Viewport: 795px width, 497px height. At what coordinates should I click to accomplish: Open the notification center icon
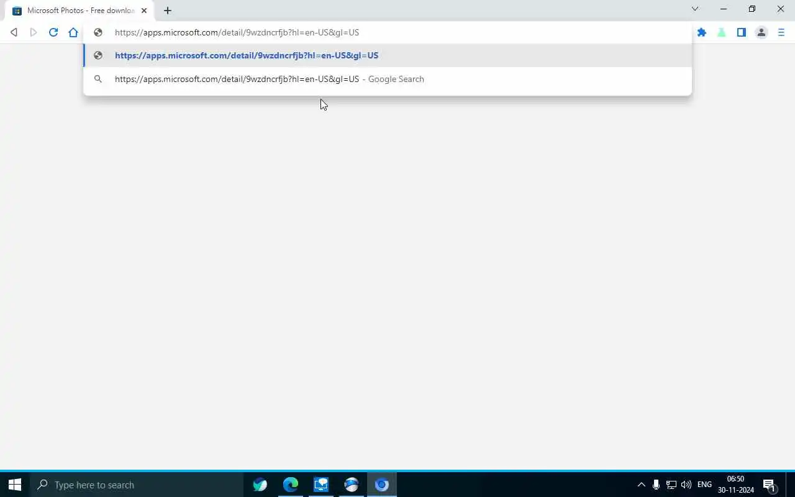tap(770, 485)
